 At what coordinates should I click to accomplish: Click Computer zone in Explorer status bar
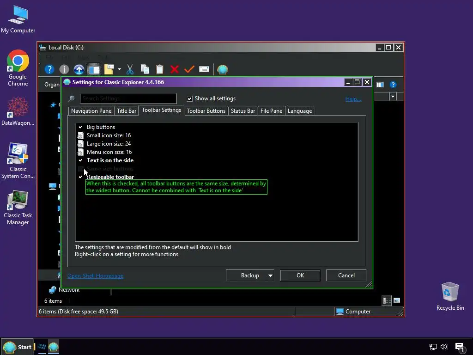[353, 311]
